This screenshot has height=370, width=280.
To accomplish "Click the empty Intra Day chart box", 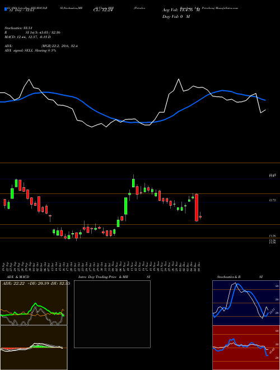I will [112, 314].
